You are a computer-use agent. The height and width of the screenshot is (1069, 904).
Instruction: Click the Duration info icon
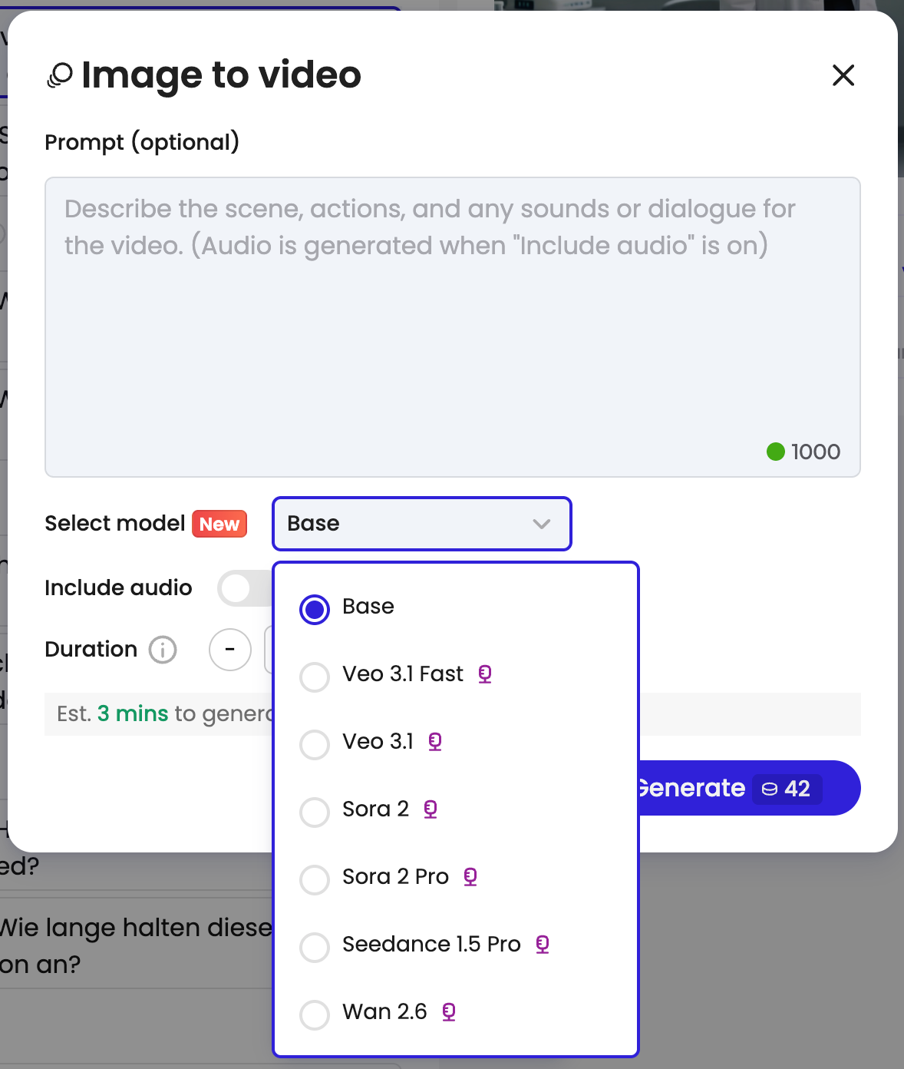point(163,650)
